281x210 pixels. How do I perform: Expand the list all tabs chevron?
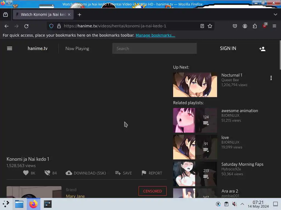[x=275, y=14]
